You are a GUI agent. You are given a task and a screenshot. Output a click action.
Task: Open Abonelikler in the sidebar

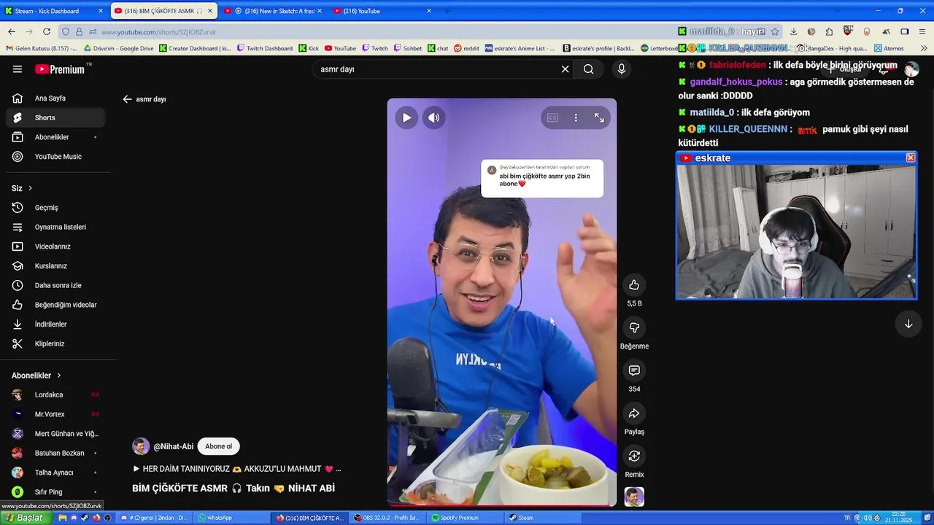click(x=55, y=137)
